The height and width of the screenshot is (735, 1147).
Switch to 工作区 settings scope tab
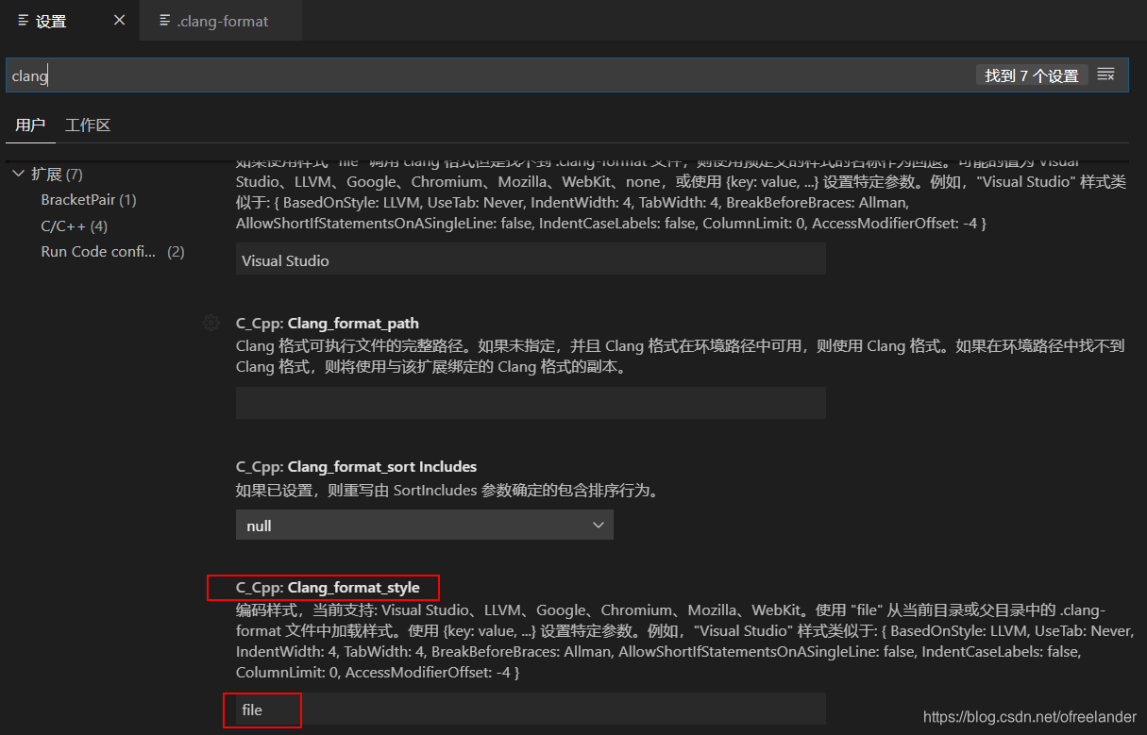click(x=88, y=125)
